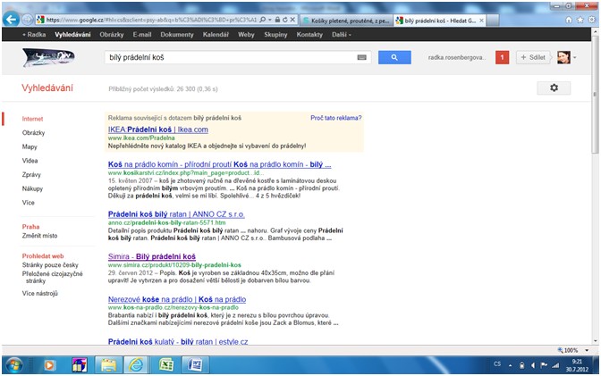Open the IKEA Prádelní koš ad link
The image size is (601, 376).
click(158, 130)
